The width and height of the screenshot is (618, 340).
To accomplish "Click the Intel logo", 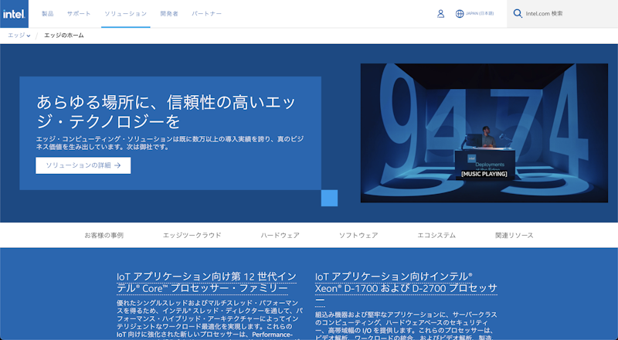I will (x=14, y=13).
